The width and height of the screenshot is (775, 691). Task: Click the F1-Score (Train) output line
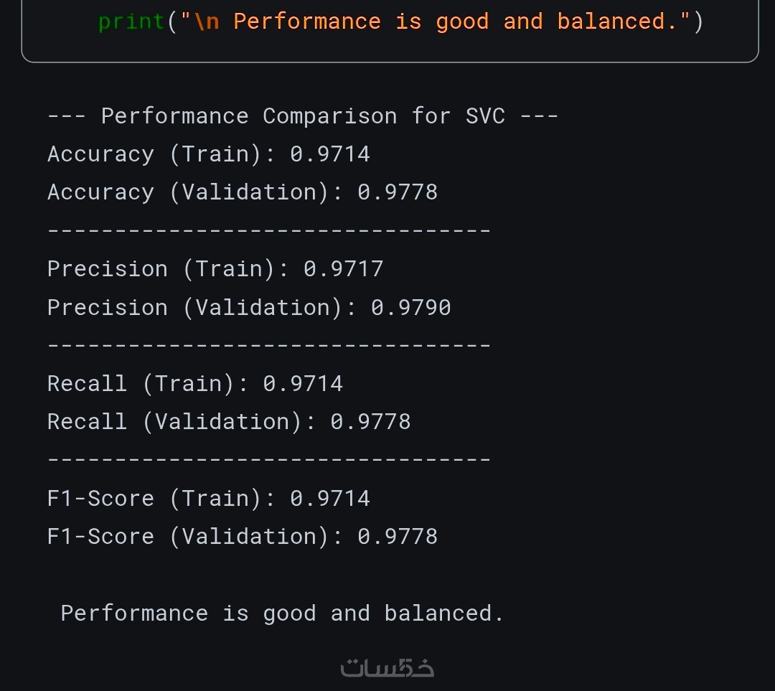[209, 498]
